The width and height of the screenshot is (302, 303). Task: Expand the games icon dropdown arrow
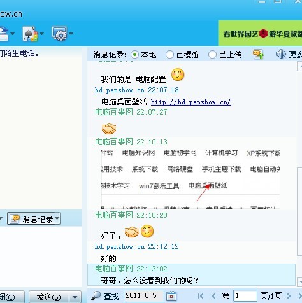41,34
